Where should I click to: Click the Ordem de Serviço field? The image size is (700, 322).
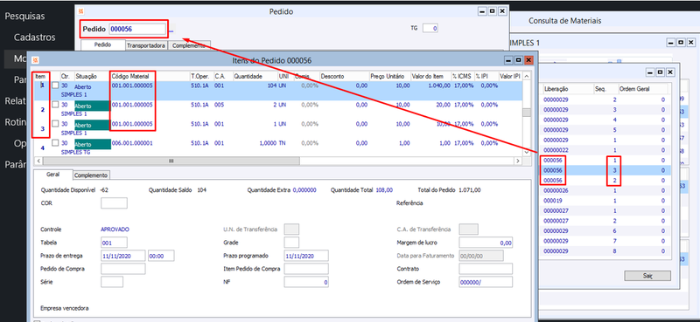[486, 282]
